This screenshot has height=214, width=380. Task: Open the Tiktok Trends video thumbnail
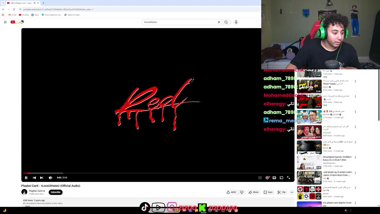pyautogui.click(x=309, y=86)
